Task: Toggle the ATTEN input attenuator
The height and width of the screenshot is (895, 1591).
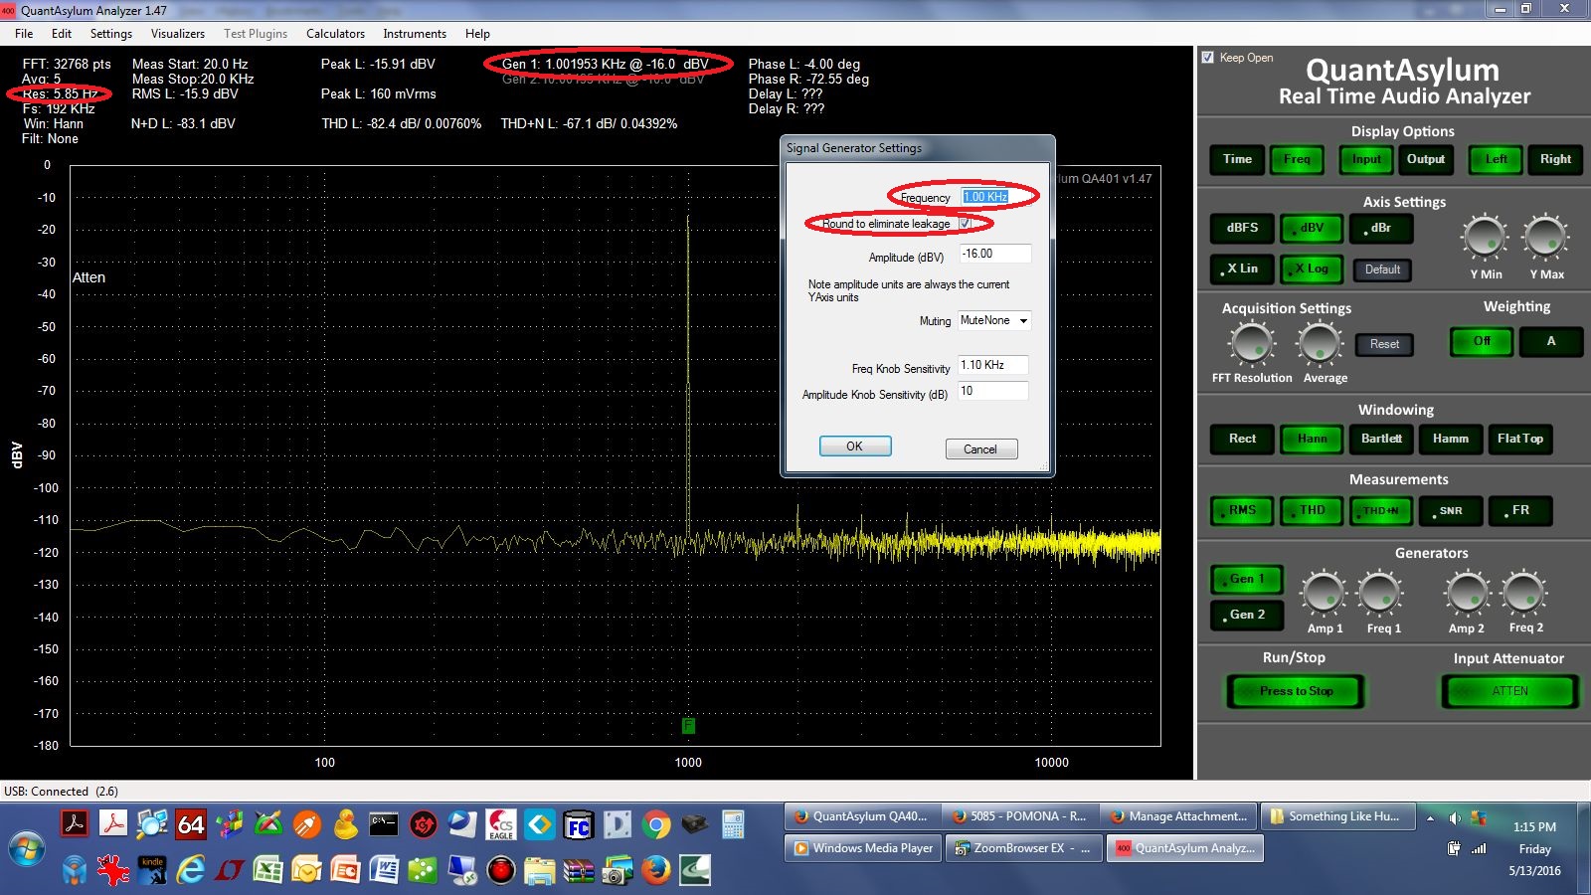Action: (1509, 691)
